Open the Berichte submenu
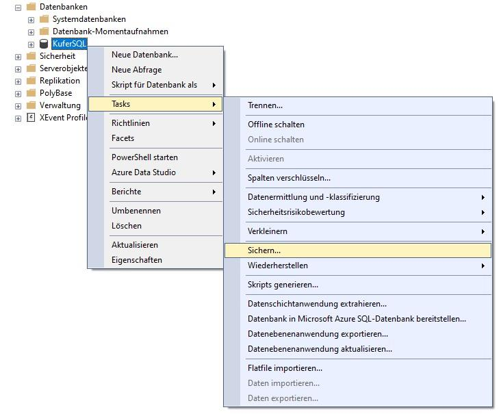 pyautogui.click(x=155, y=192)
